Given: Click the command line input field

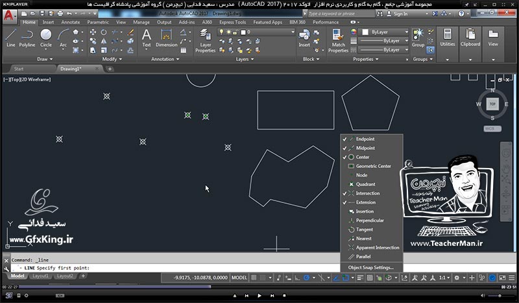Looking at the screenshot, I should pos(263,268).
